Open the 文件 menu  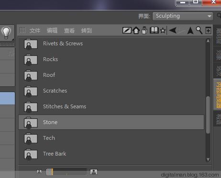35,30
